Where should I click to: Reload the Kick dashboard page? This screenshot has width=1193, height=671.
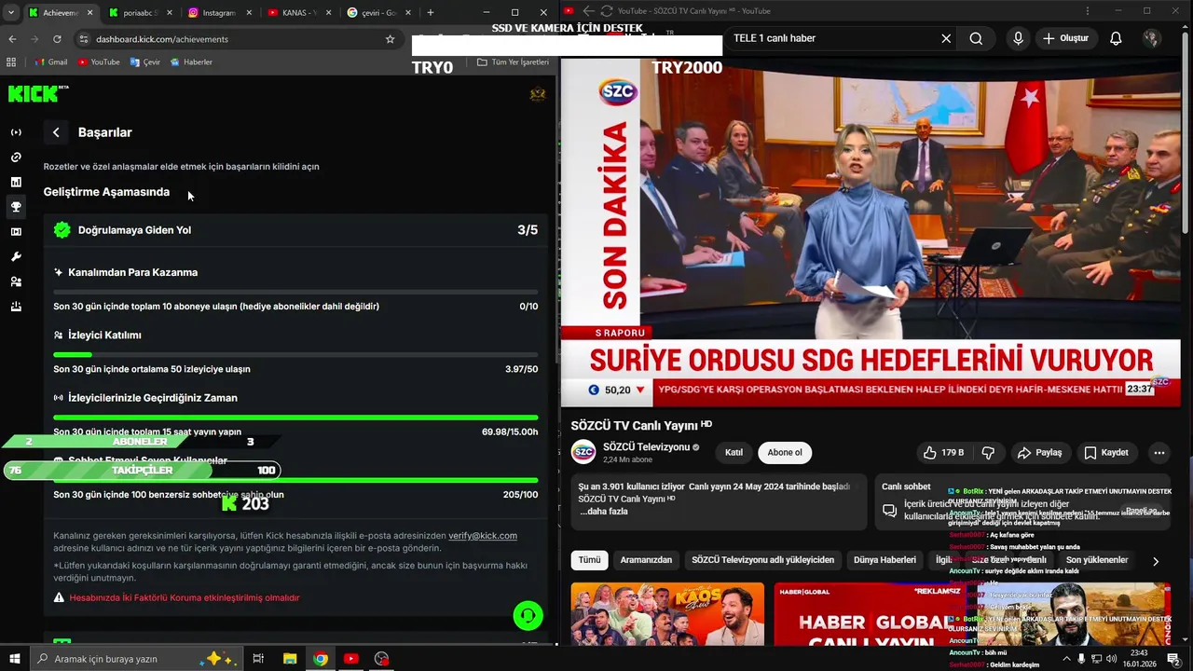(57, 39)
